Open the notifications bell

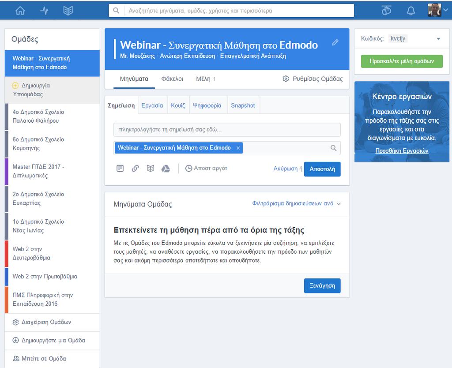411,11
